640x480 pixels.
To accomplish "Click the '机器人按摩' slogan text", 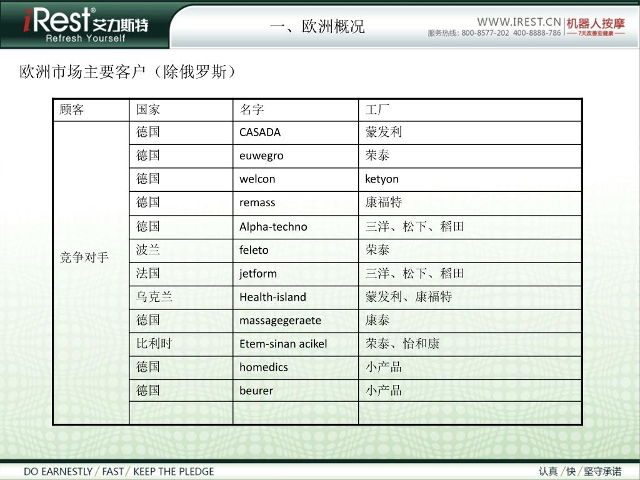I will point(596,23).
